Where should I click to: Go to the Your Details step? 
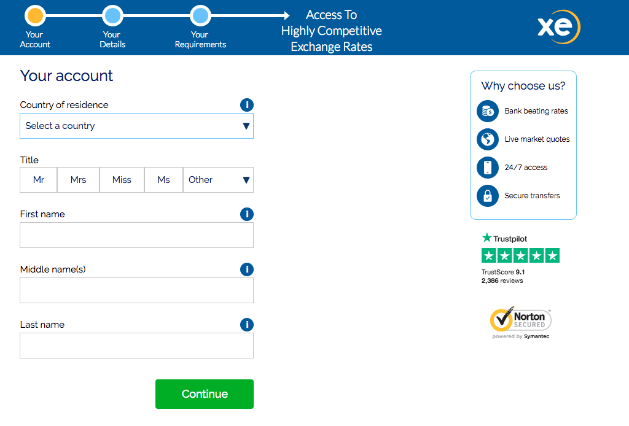pos(112,15)
